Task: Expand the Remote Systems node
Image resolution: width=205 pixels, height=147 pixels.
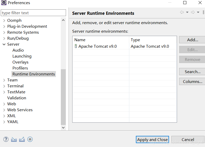Action: (4, 32)
